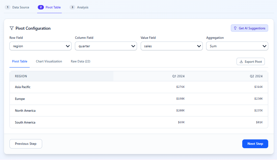Expand the Value Field sales dropdown
The height and width of the screenshot is (160, 277).
tap(171, 46)
